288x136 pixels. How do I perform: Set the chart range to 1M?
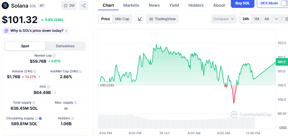coord(256,19)
